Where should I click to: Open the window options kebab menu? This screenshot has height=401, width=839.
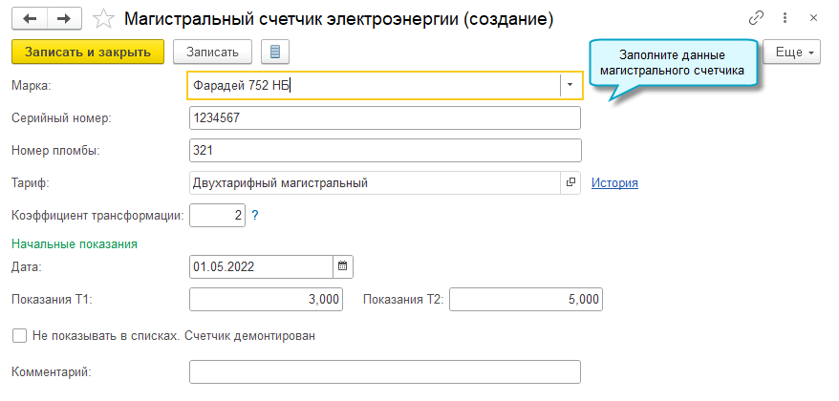(785, 19)
